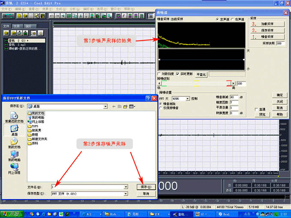Click the Windows 开始 start button
The height and width of the screenshot is (218, 291).
click(x=12, y=214)
